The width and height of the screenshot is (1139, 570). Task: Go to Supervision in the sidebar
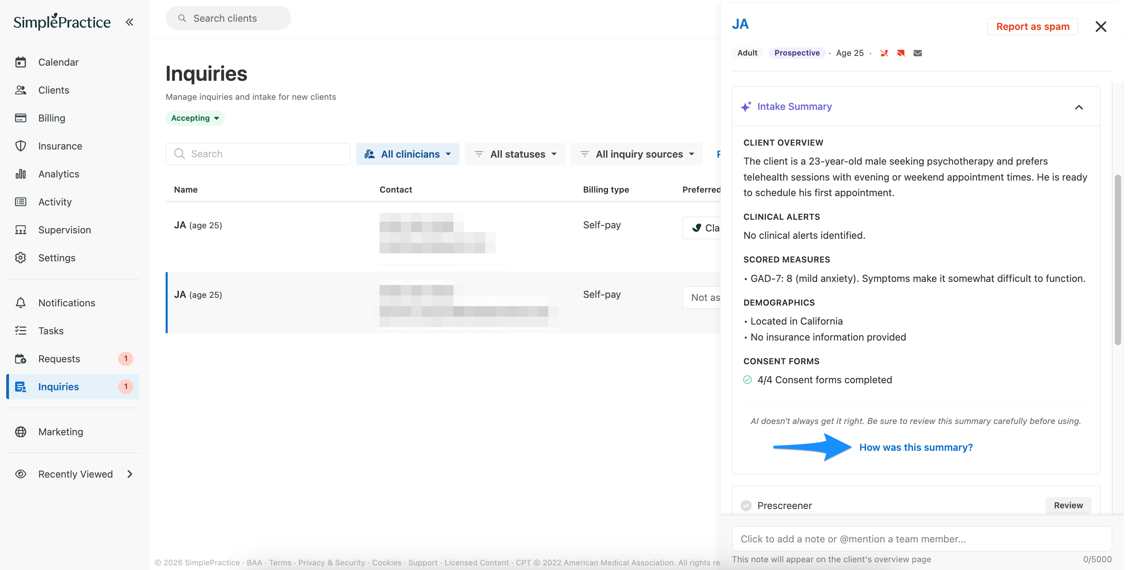(65, 230)
